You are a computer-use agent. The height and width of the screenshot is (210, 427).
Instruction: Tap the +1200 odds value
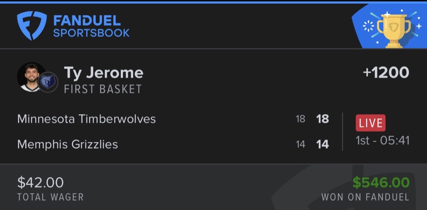pos(385,73)
